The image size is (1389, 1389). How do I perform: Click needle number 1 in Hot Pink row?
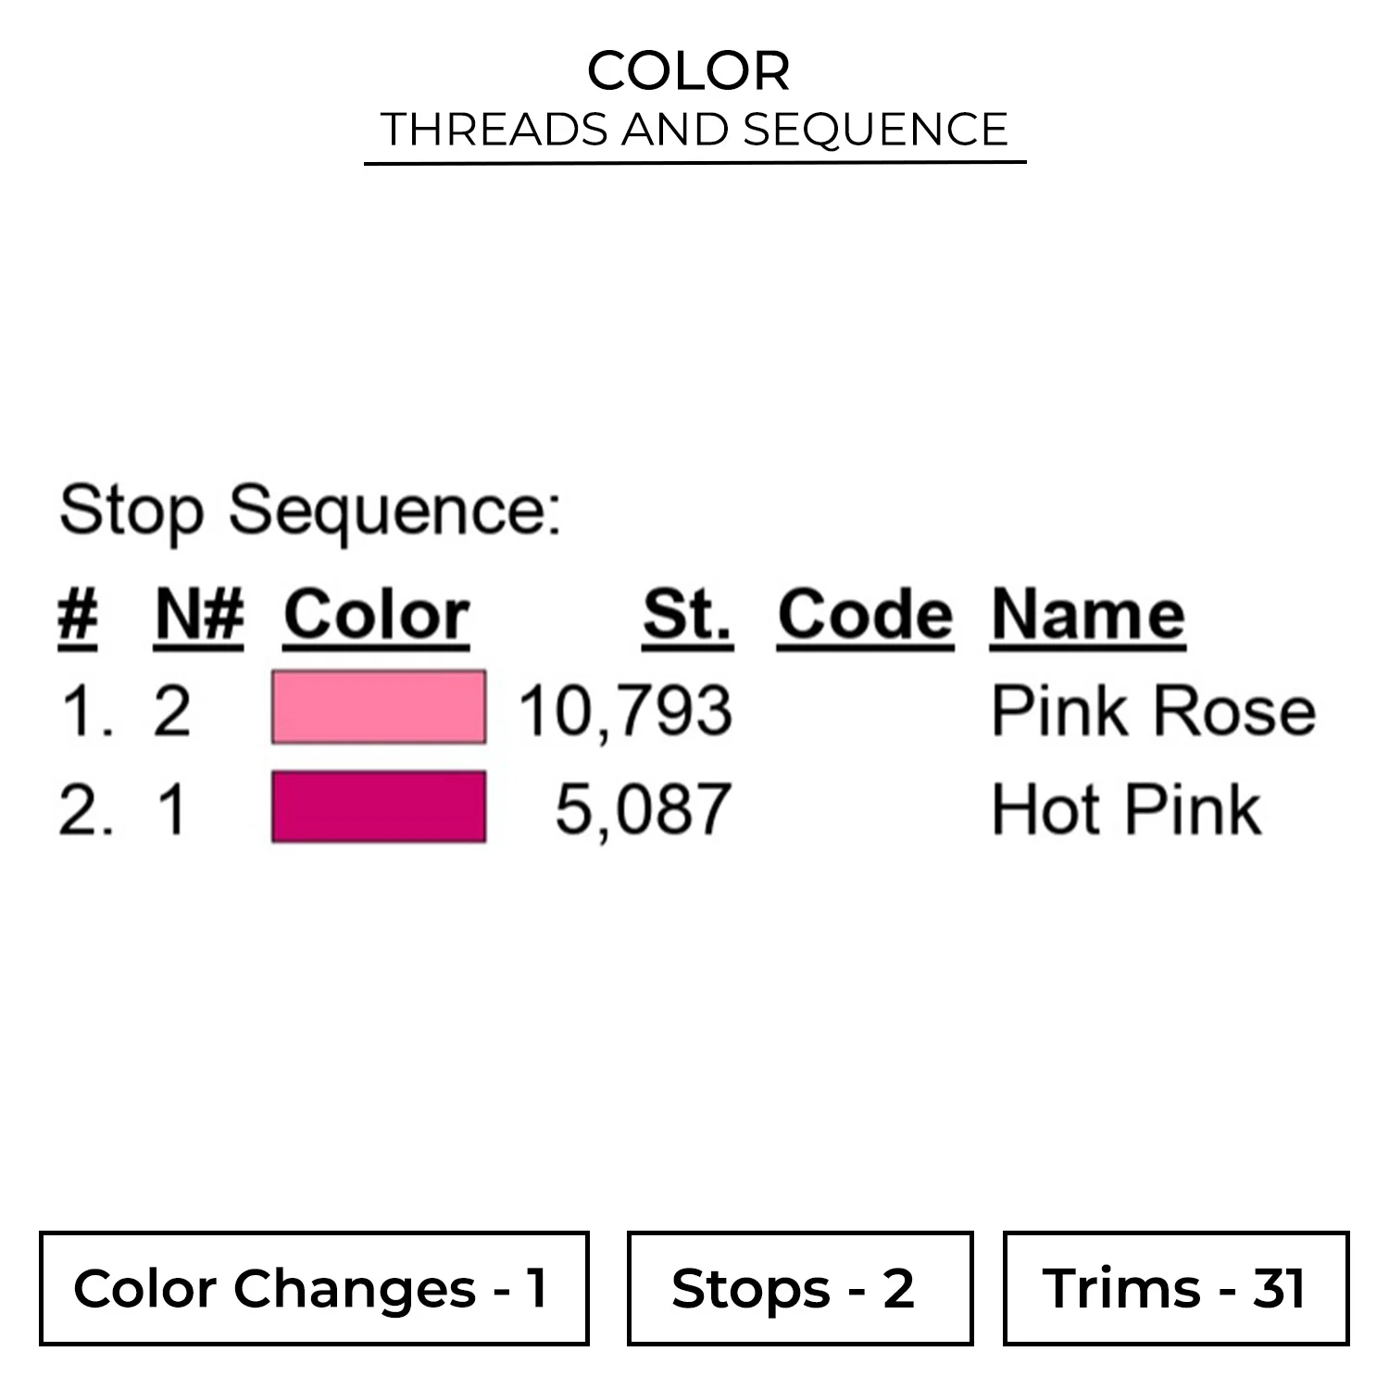pyautogui.click(x=172, y=810)
